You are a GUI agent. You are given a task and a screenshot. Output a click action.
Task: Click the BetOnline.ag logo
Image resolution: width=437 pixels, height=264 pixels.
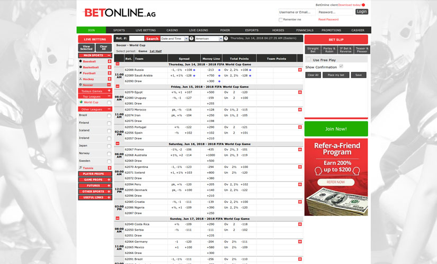119,13
